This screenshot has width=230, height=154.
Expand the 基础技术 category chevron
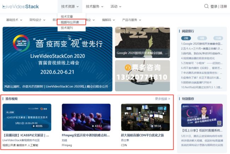point(21,20)
